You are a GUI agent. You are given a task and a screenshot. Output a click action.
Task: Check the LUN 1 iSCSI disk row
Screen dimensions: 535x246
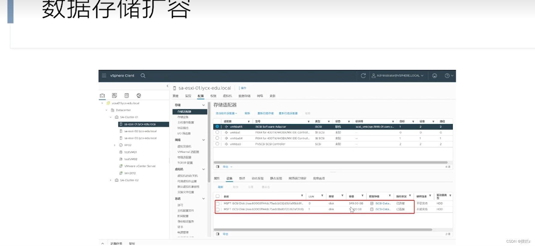[217, 209]
